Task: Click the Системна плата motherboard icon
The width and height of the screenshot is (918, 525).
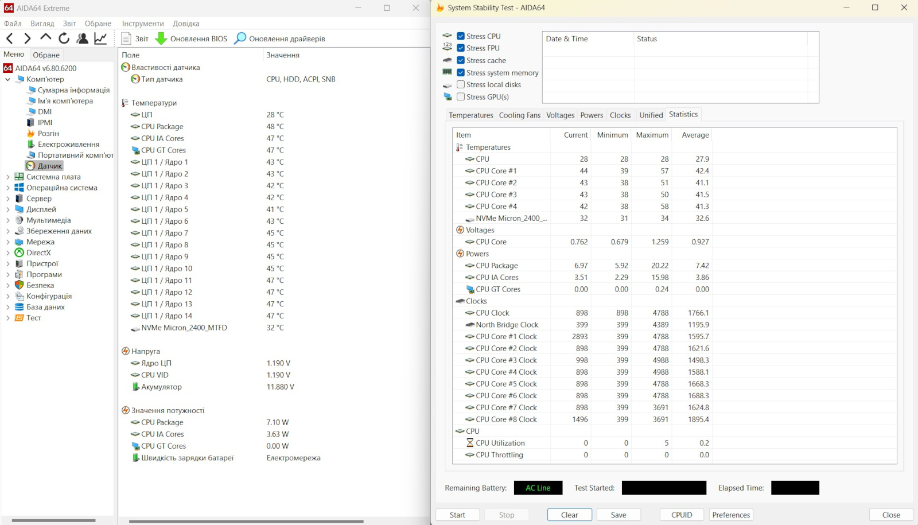Action: tap(20, 177)
